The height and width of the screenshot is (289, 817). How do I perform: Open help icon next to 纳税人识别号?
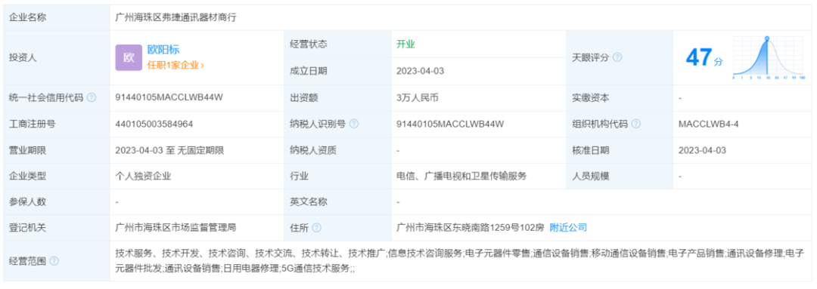click(354, 124)
